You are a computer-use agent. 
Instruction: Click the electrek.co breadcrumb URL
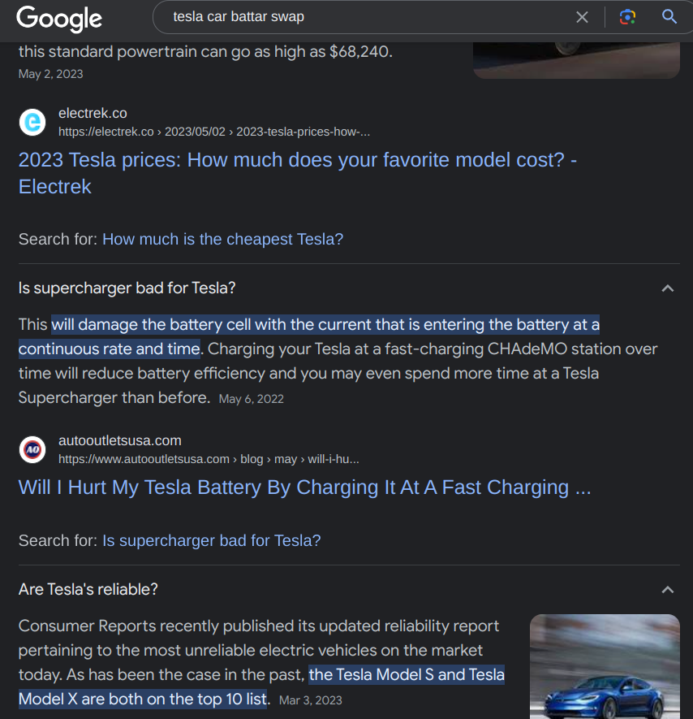[214, 131]
